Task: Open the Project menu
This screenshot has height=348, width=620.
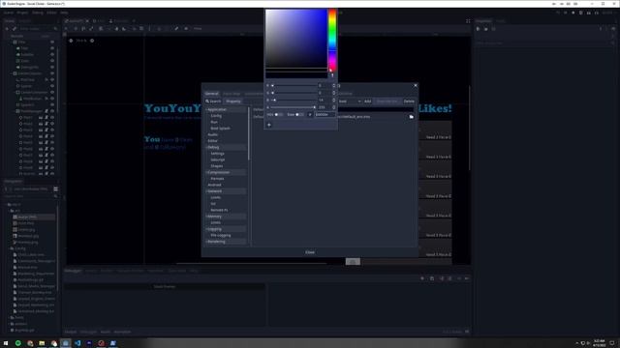Action: 22,13
